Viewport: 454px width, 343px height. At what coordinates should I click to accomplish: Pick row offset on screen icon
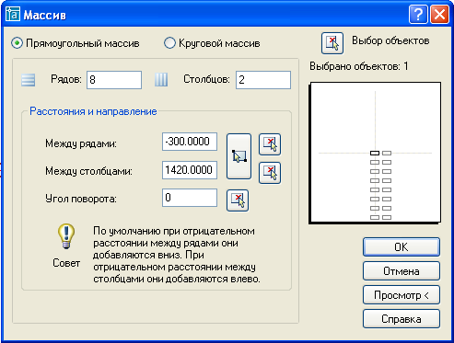[x=270, y=144]
